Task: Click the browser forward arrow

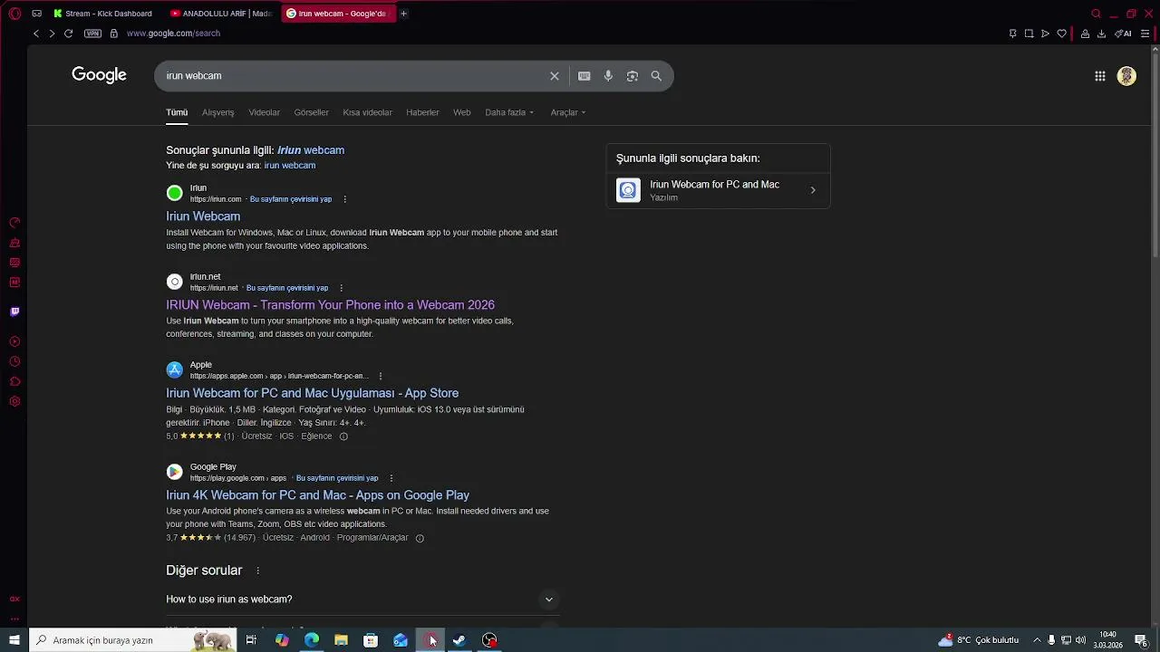Action: pyautogui.click(x=52, y=34)
